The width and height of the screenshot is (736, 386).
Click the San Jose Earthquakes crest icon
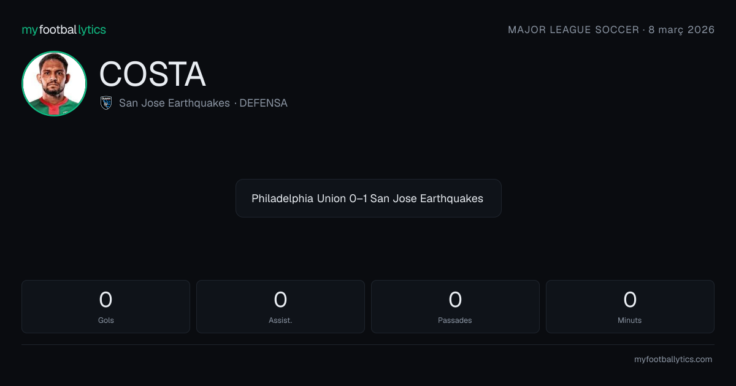[x=106, y=103]
